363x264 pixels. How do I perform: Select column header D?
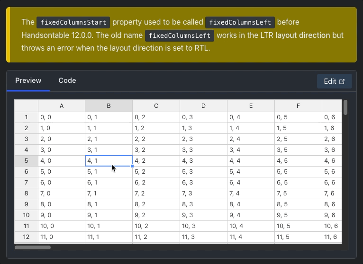[203, 106]
